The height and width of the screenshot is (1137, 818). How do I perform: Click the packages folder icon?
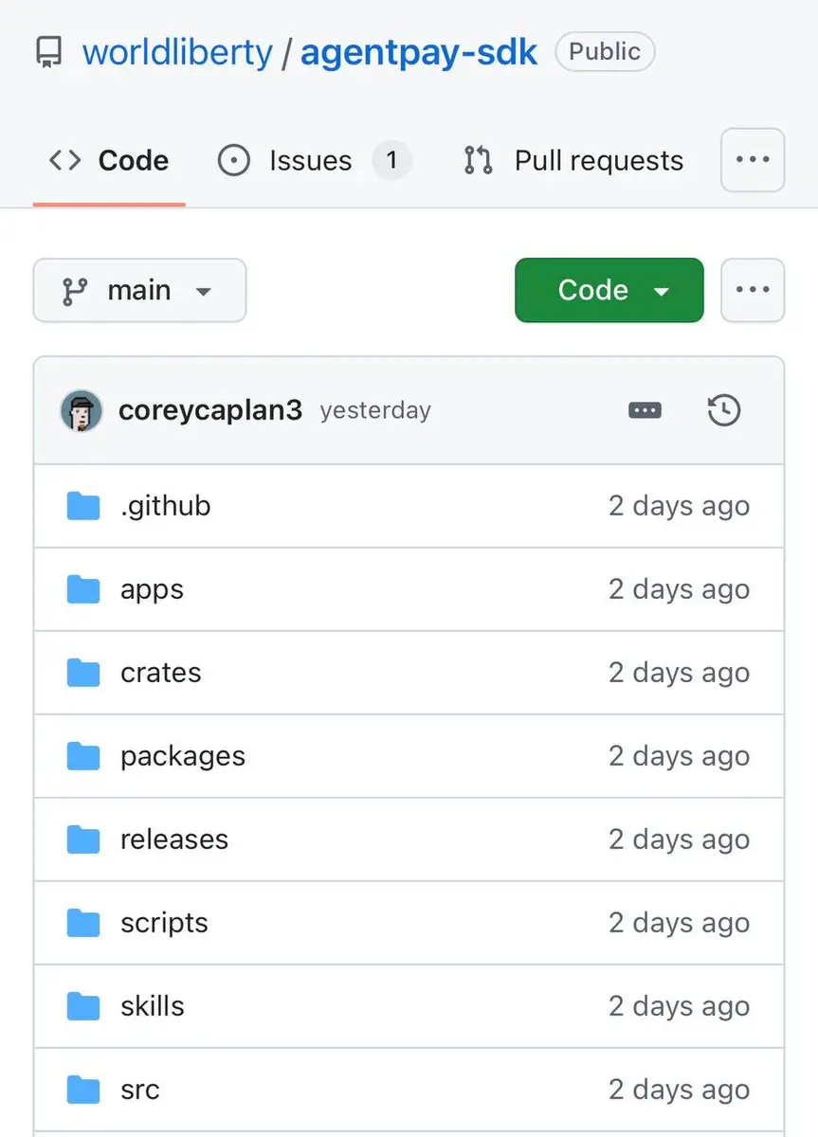[x=83, y=757]
